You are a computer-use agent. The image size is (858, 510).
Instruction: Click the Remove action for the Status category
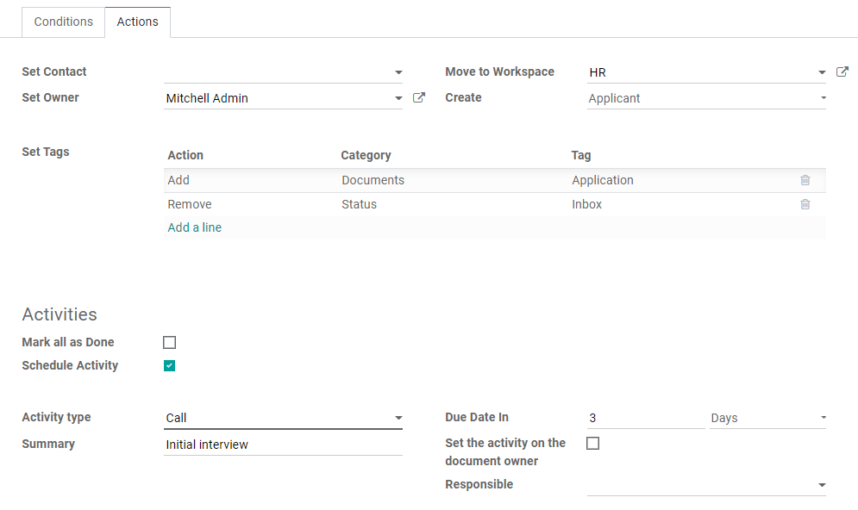189,204
